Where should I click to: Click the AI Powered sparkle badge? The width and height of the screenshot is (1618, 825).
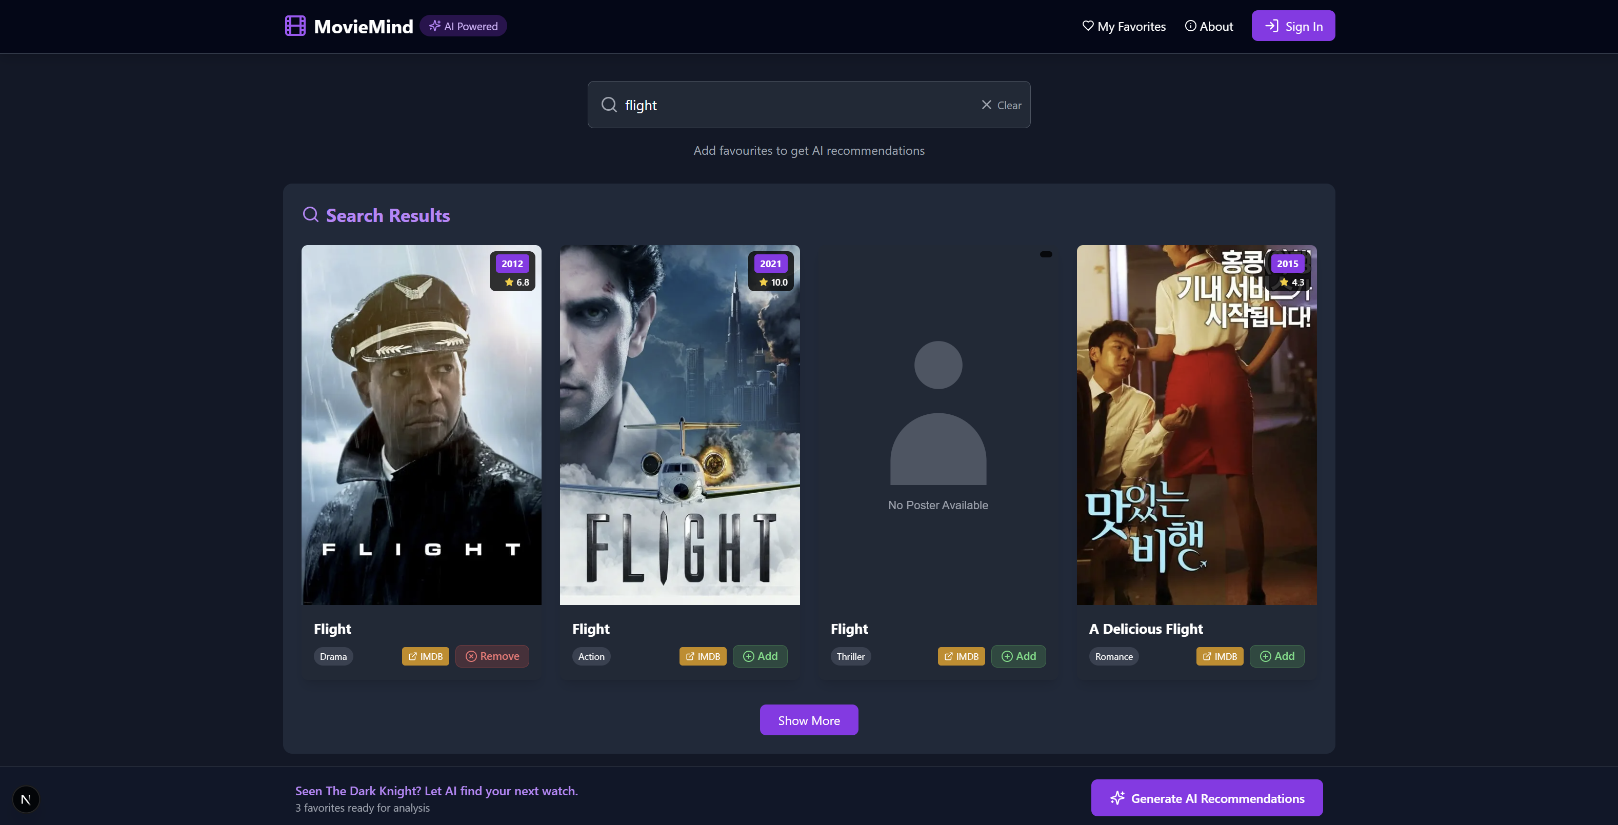coord(463,26)
